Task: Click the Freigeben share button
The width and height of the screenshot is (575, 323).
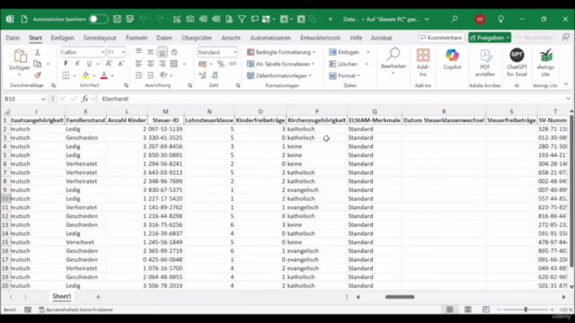Action: 490,38
